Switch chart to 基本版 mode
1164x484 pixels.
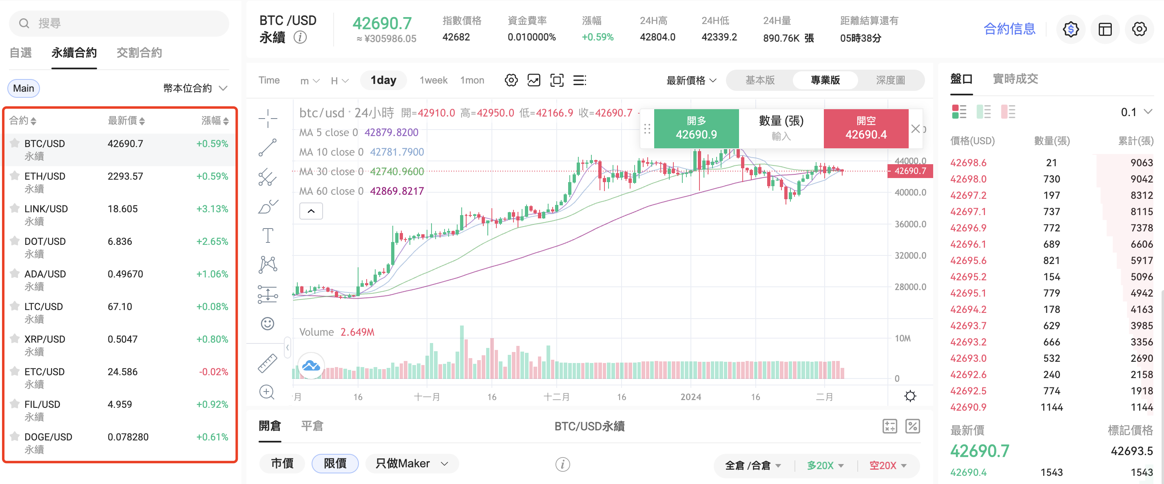click(760, 80)
